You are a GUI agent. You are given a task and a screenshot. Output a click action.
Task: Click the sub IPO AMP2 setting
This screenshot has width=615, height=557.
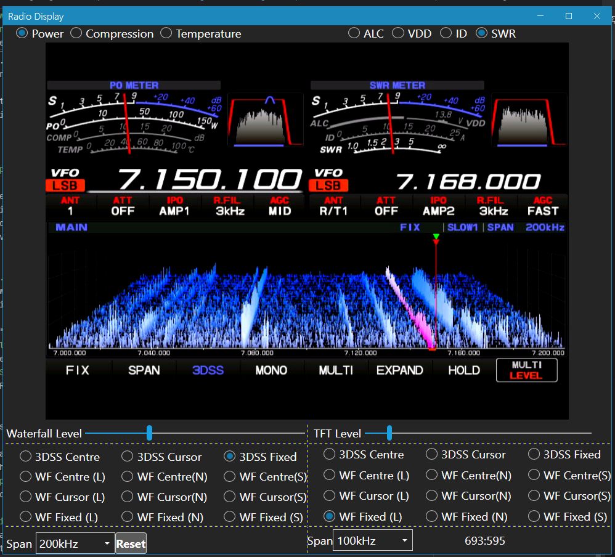click(439, 206)
